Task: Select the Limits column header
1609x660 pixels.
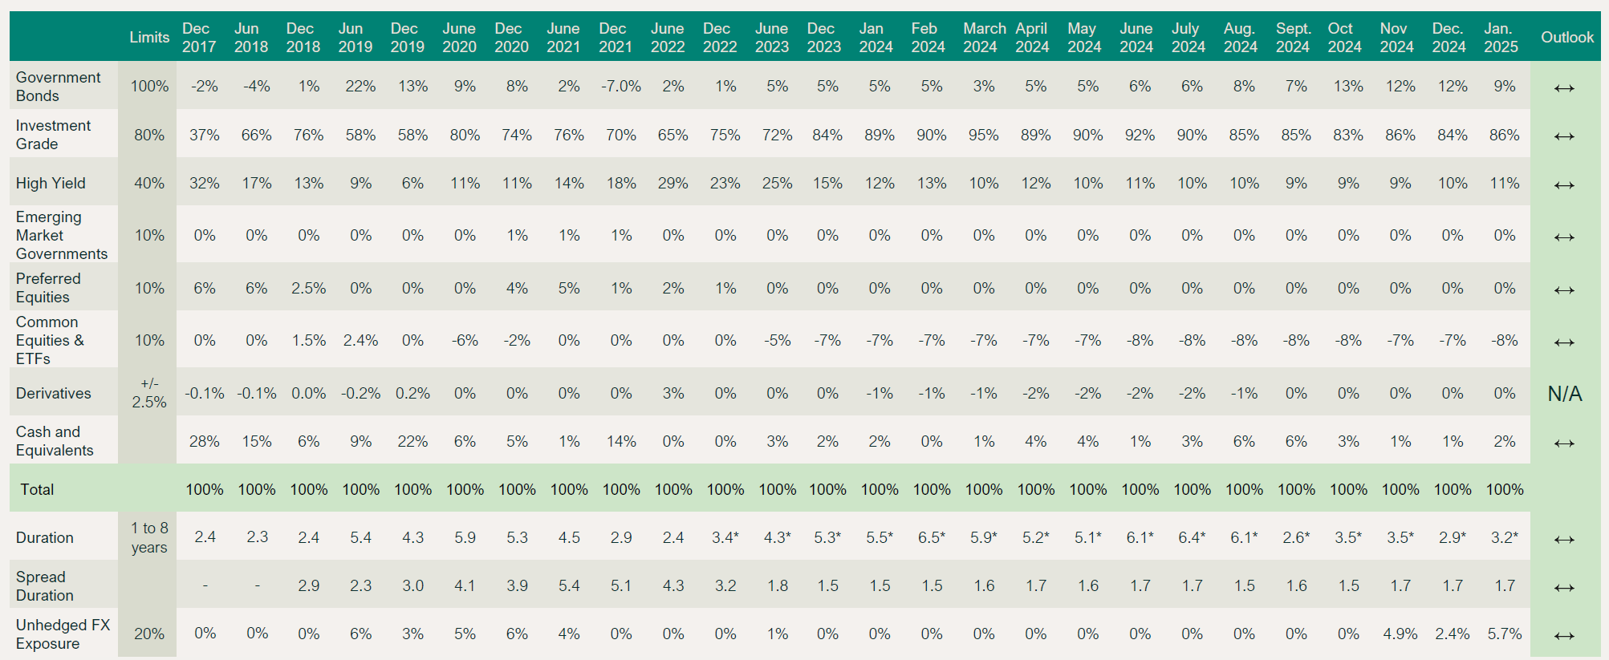Action: coord(149,37)
